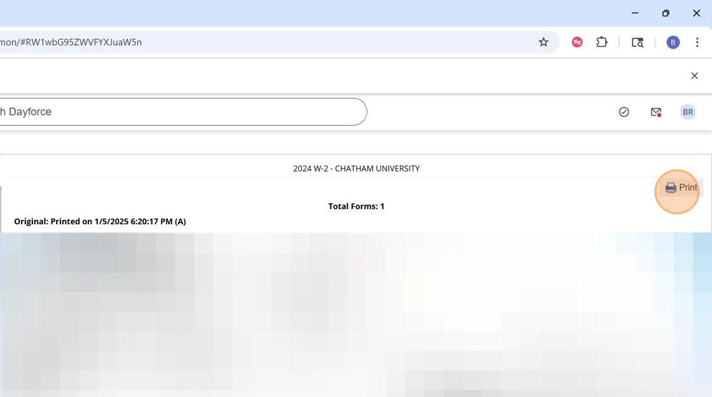Open the red extension icon in toolbar
Screen dimensions: 712x397
(x=577, y=42)
